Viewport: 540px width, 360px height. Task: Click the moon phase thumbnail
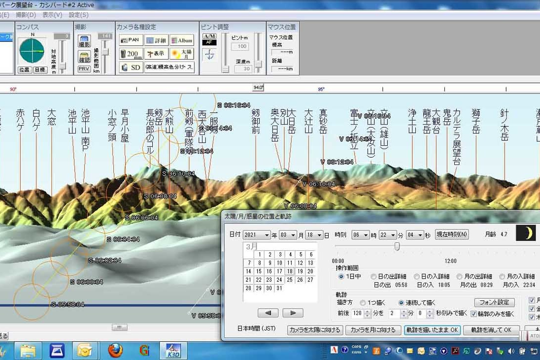coord(526,233)
